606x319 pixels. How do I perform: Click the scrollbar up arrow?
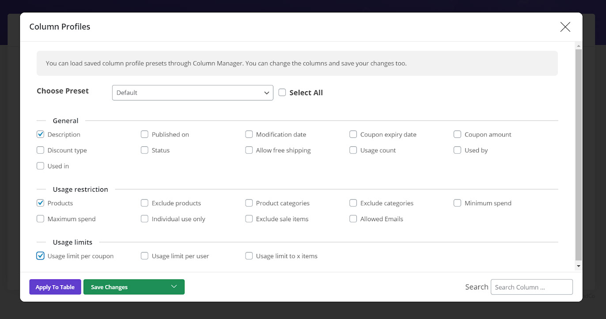click(x=579, y=45)
